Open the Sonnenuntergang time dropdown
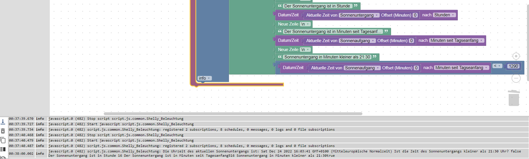Screen dimensions: 529x159 coord(359,15)
